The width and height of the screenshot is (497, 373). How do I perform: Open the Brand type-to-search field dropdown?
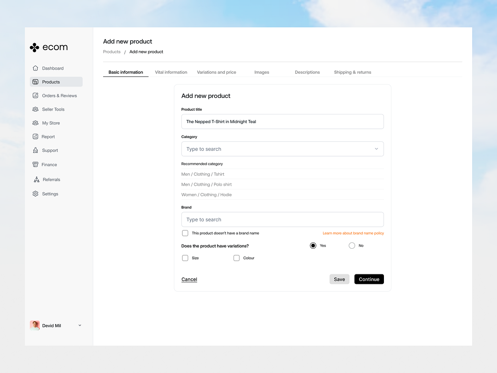282,219
